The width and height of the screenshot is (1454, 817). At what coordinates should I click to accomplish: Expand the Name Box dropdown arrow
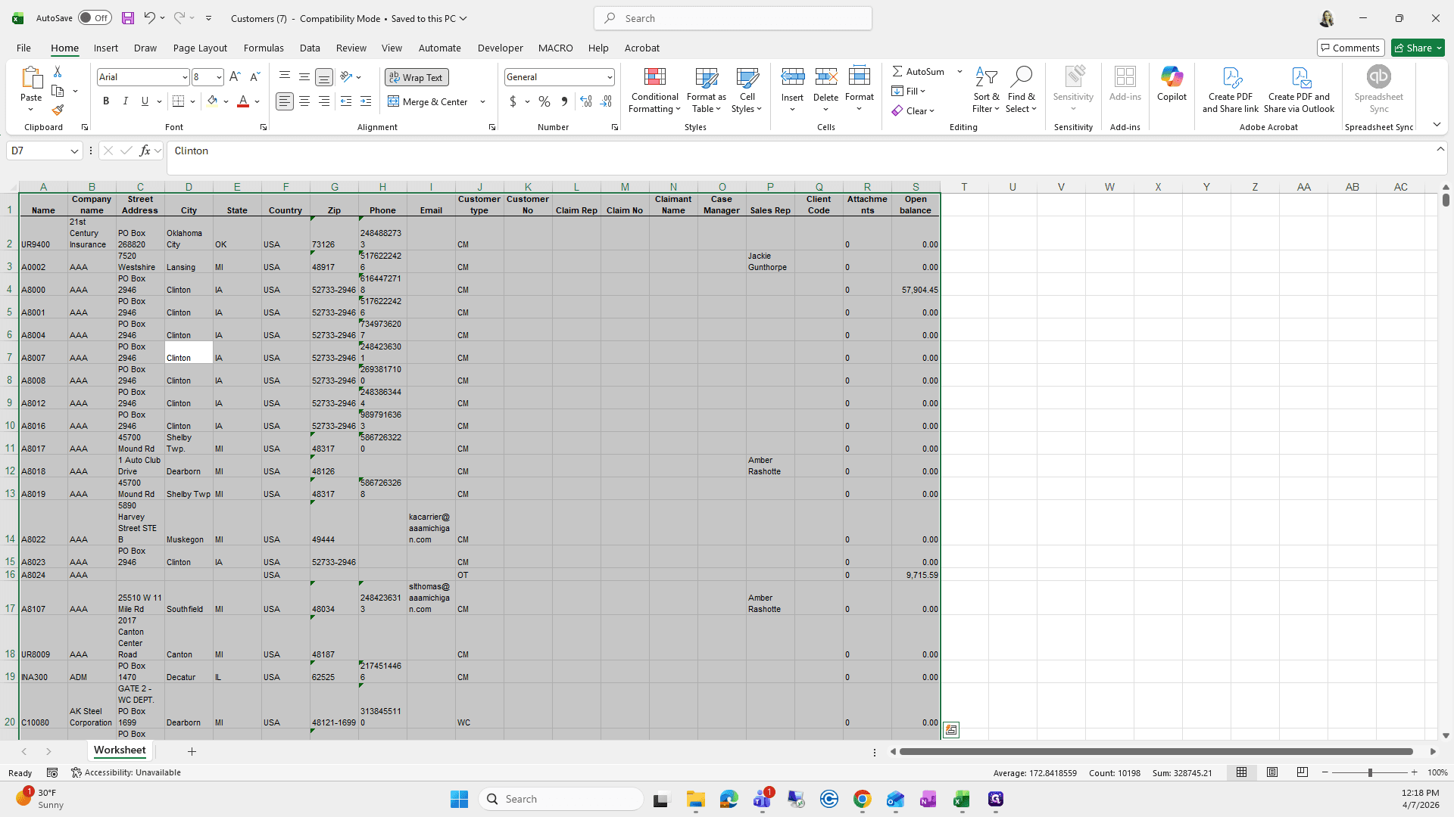click(x=74, y=151)
